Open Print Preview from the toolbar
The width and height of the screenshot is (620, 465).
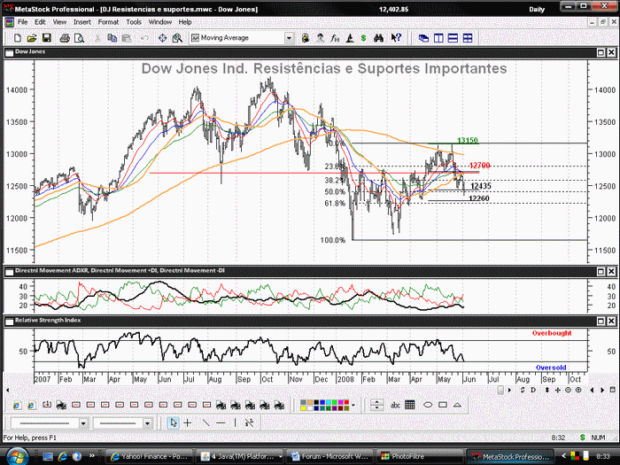tap(79, 38)
